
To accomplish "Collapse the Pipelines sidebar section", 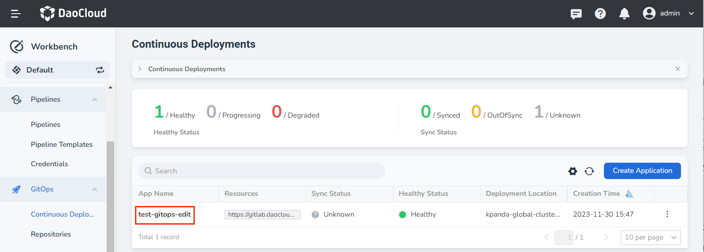I will (94, 99).
